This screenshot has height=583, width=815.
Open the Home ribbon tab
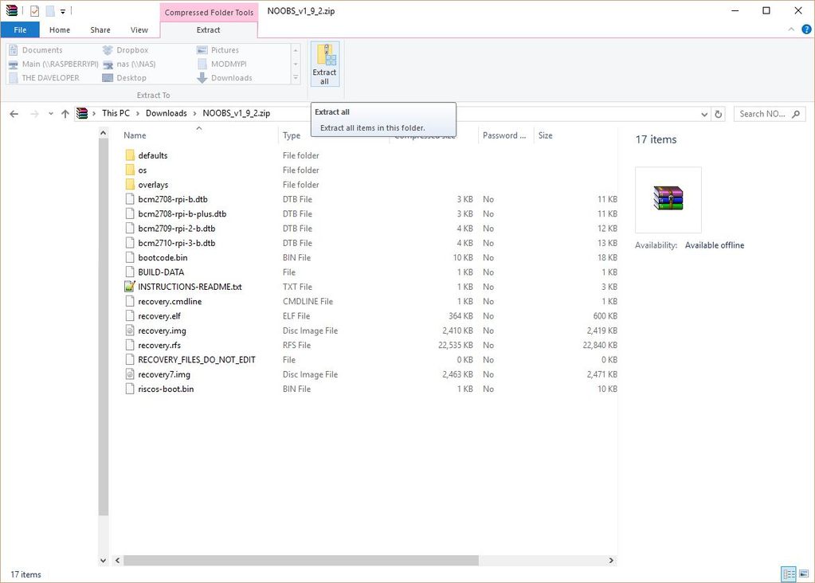tap(59, 29)
